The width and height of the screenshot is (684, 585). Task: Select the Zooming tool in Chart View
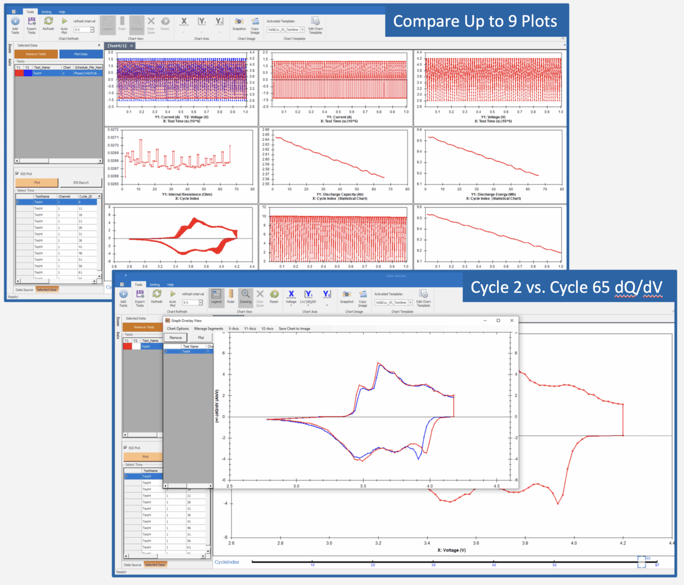[136, 23]
